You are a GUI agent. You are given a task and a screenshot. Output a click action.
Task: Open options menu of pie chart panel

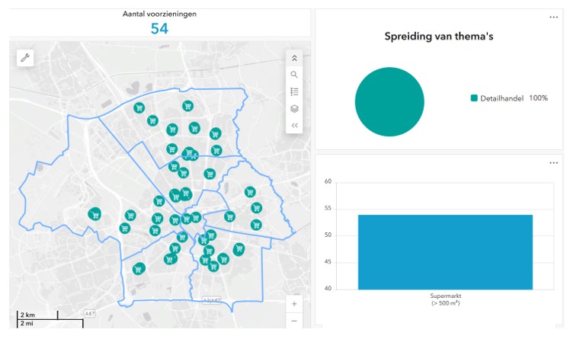point(554,18)
